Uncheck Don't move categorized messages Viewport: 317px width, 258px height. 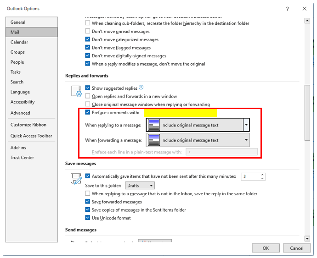click(x=88, y=39)
